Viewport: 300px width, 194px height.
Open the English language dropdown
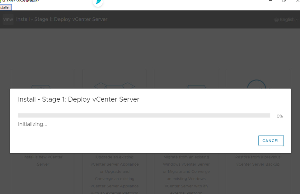tap(286, 19)
